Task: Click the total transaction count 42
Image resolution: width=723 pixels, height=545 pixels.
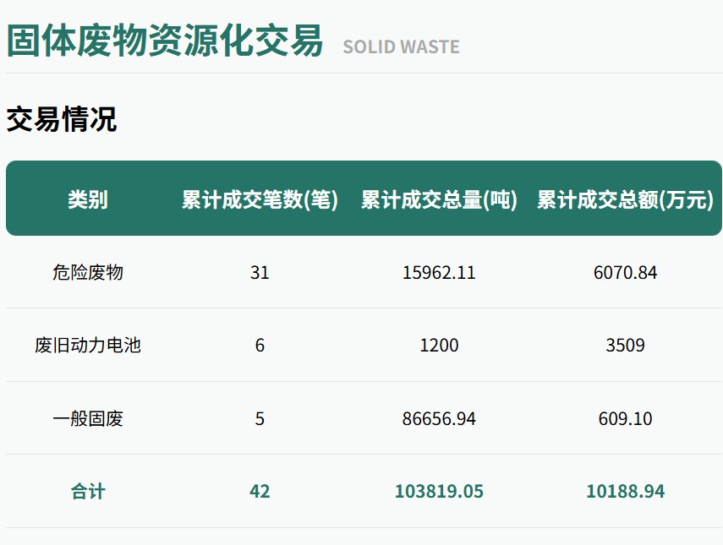Action: click(260, 492)
